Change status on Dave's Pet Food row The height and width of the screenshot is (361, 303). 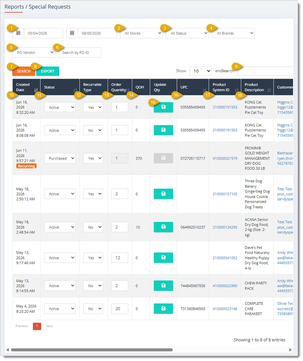pyautogui.click(x=60, y=258)
